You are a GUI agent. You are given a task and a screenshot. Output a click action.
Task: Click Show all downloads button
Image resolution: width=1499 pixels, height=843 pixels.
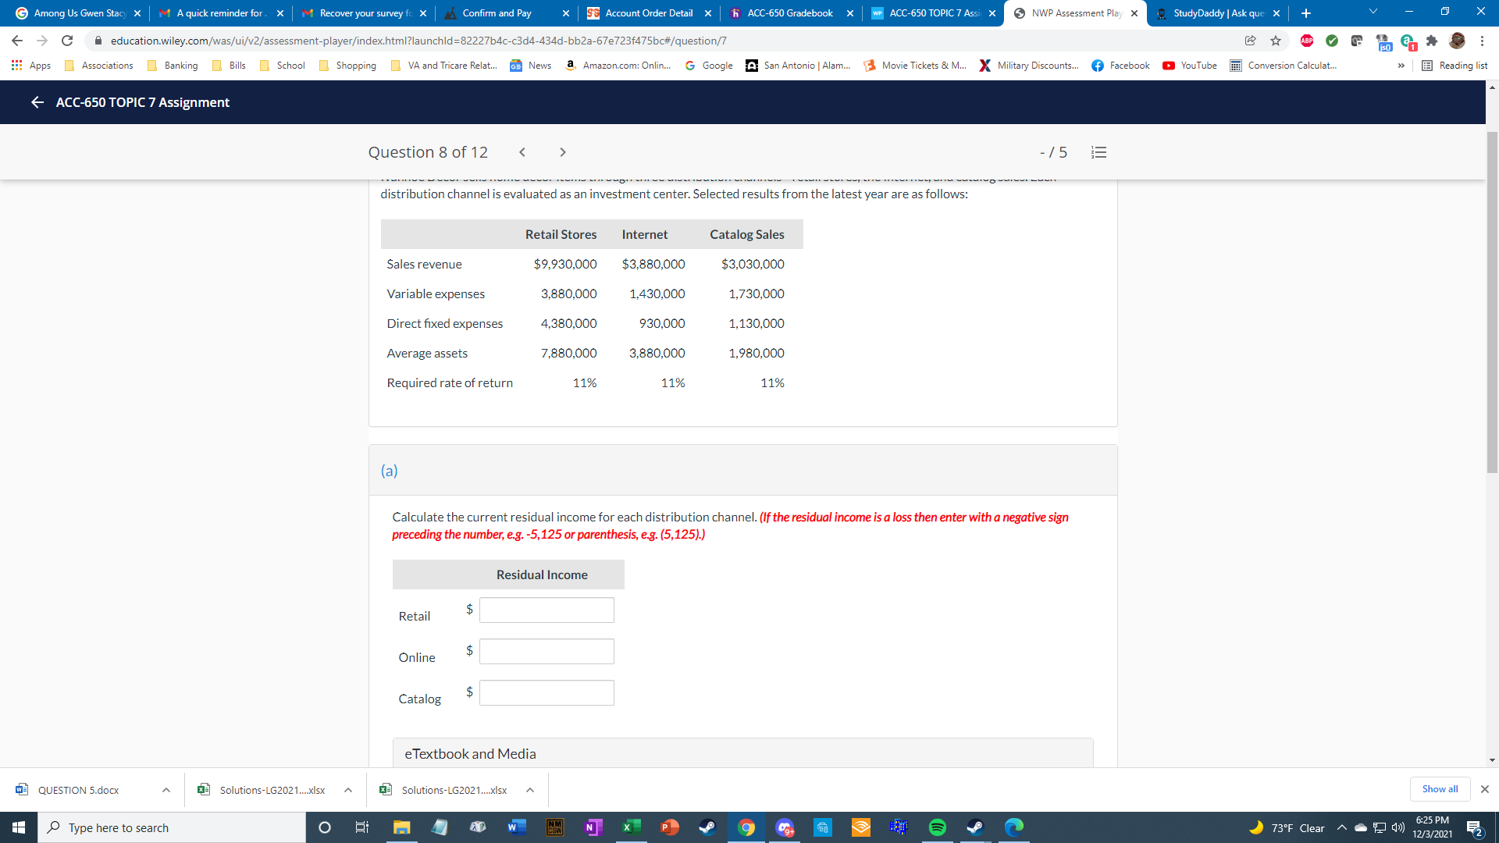click(1439, 789)
